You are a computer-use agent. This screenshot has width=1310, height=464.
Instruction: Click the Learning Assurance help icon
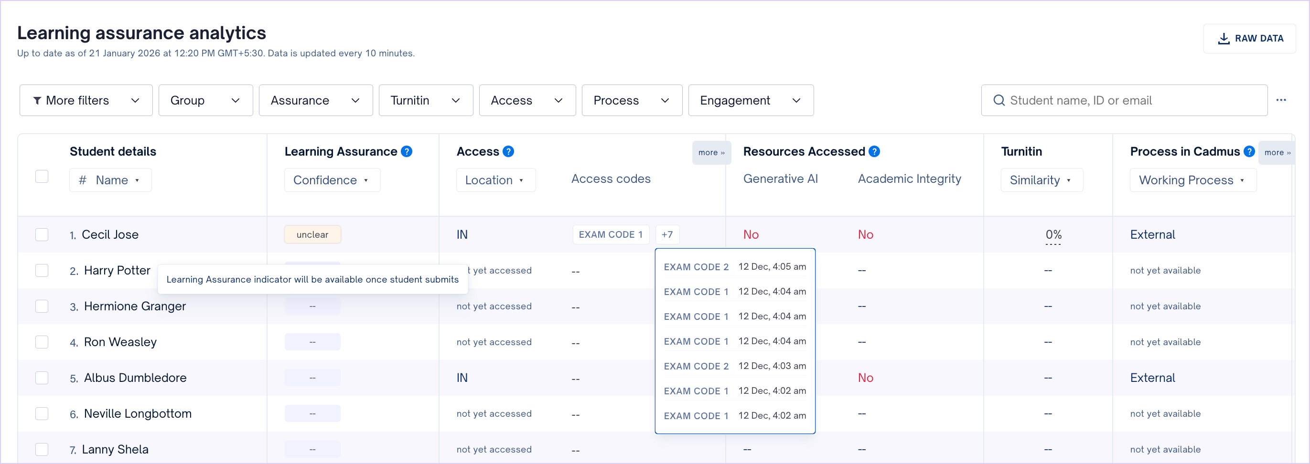click(x=406, y=151)
